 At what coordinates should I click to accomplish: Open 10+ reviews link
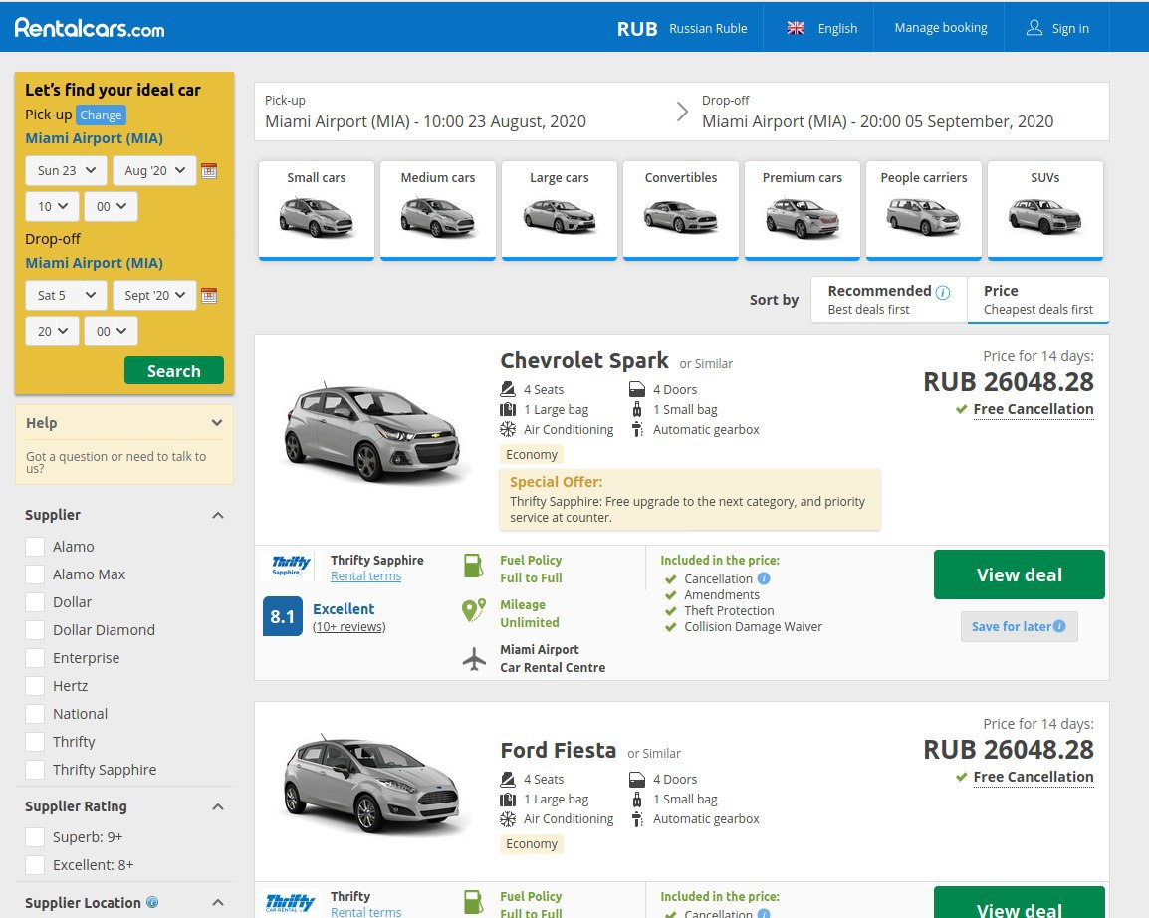click(x=348, y=627)
